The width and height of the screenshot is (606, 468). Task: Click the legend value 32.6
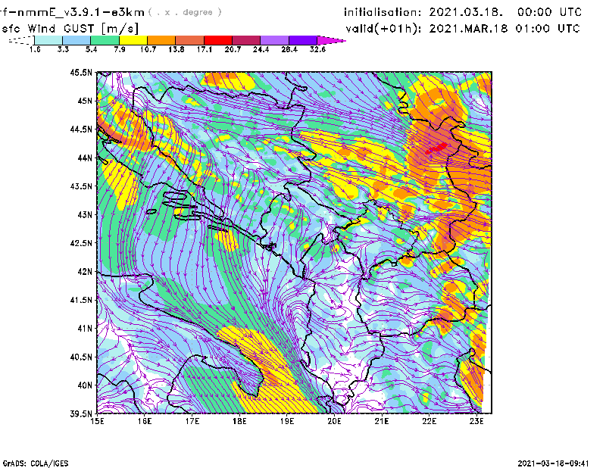(317, 49)
